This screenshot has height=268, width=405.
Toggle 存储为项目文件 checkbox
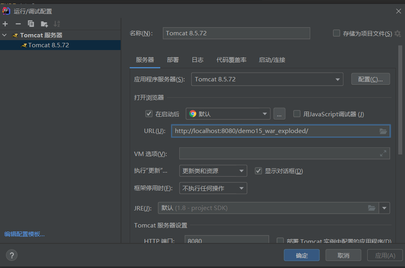point(336,33)
